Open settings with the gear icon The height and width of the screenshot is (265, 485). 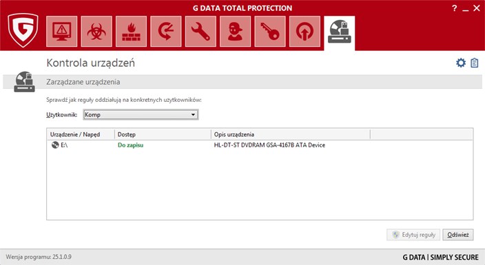(x=461, y=63)
